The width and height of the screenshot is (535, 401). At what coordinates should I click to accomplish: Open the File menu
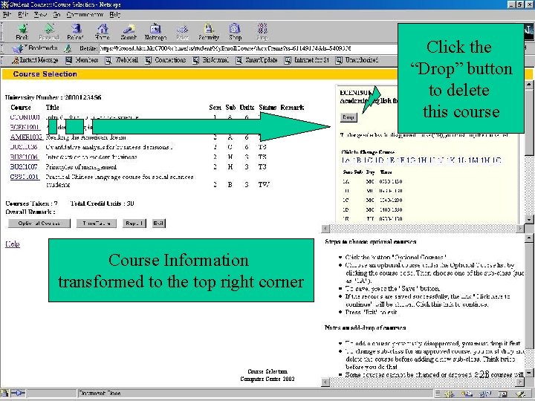point(7,15)
